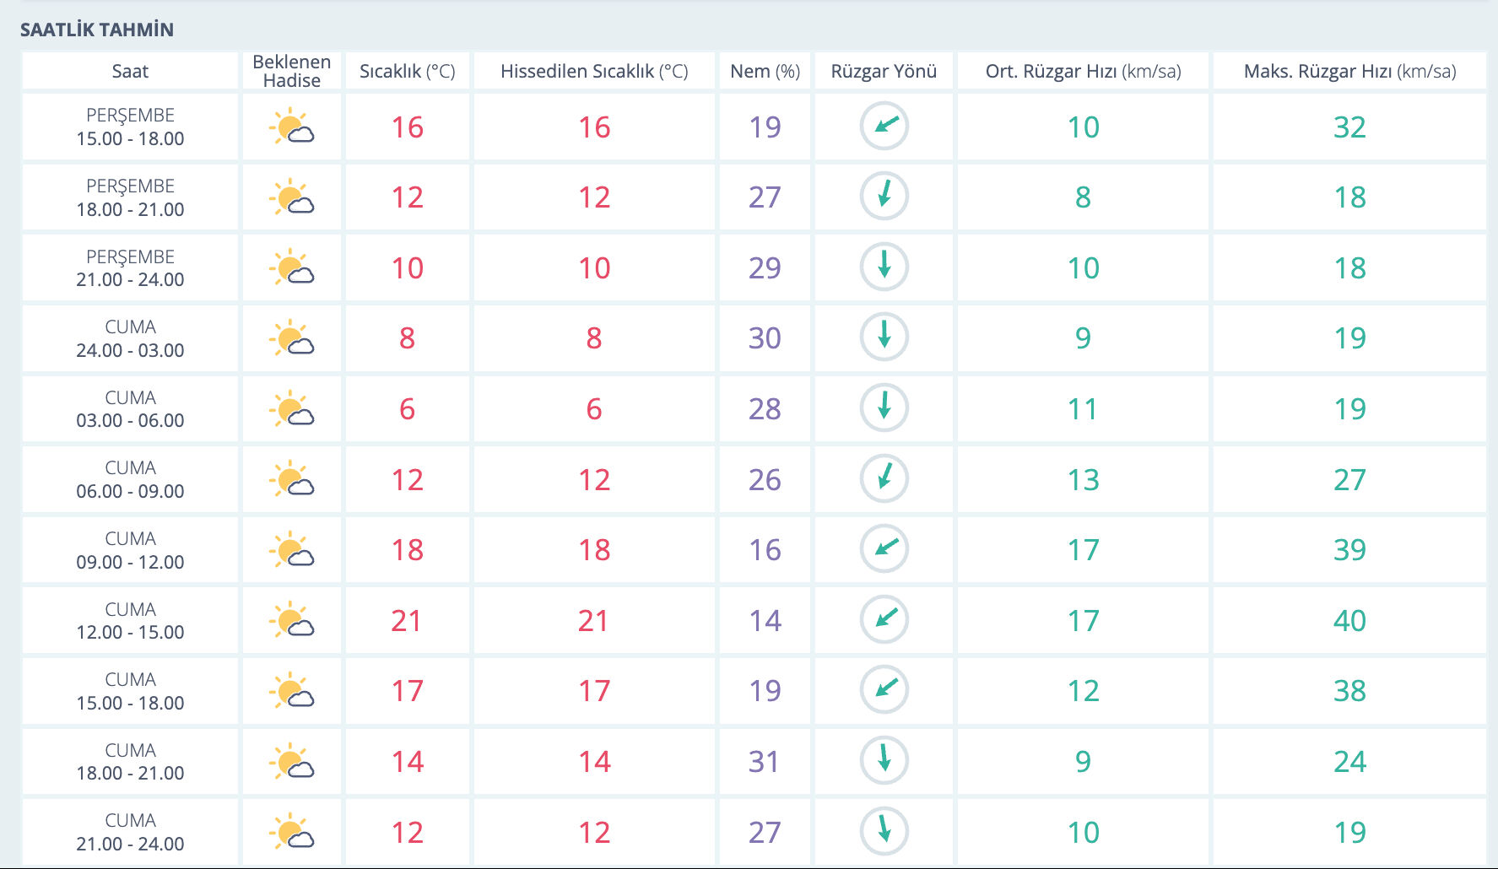The height and width of the screenshot is (869, 1498).
Task: Click the weather icon for Cuma 24.00 - 03.00
Action: click(292, 338)
